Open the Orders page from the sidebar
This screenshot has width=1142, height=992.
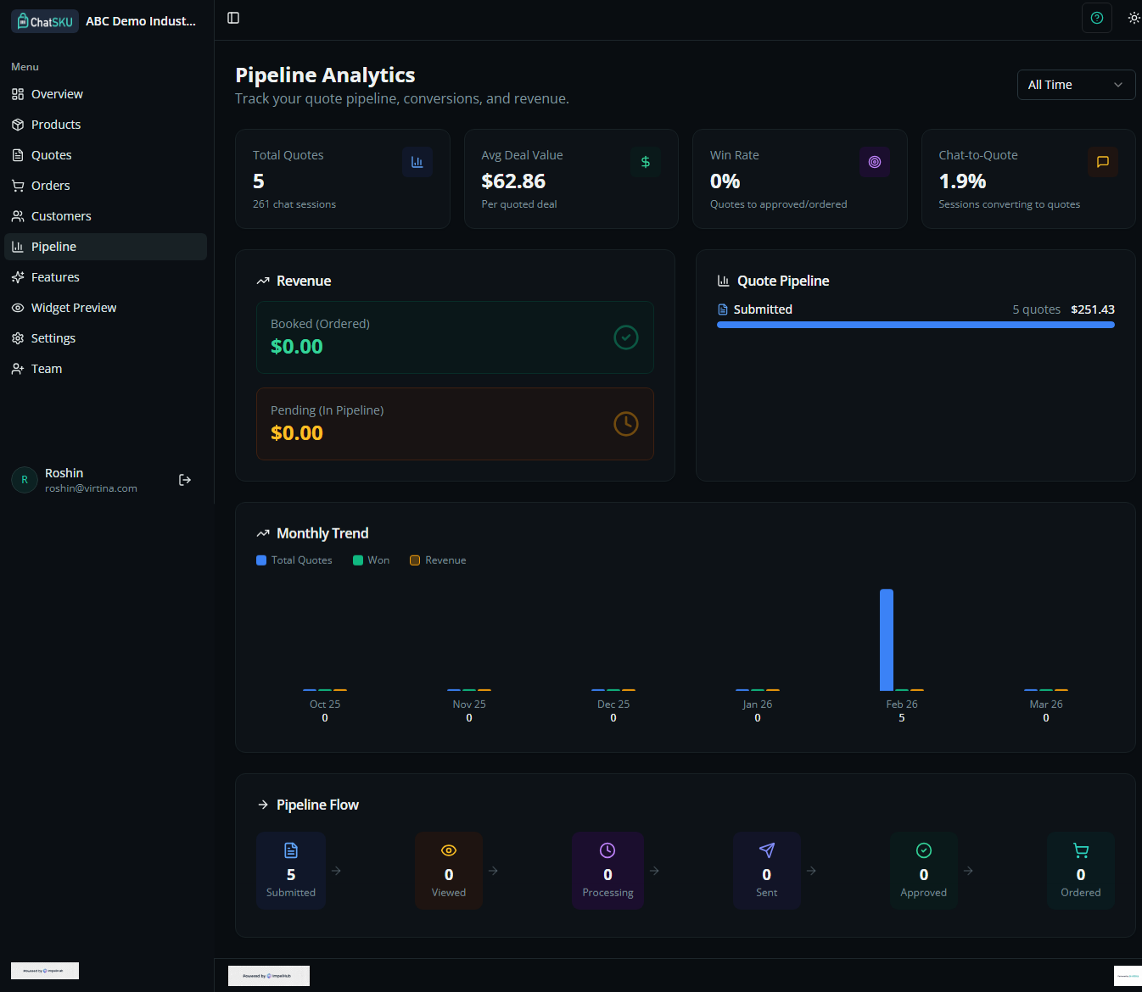click(x=50, y=185)
